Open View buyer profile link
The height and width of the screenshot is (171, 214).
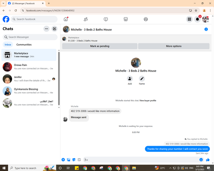(x=148, y=101)
